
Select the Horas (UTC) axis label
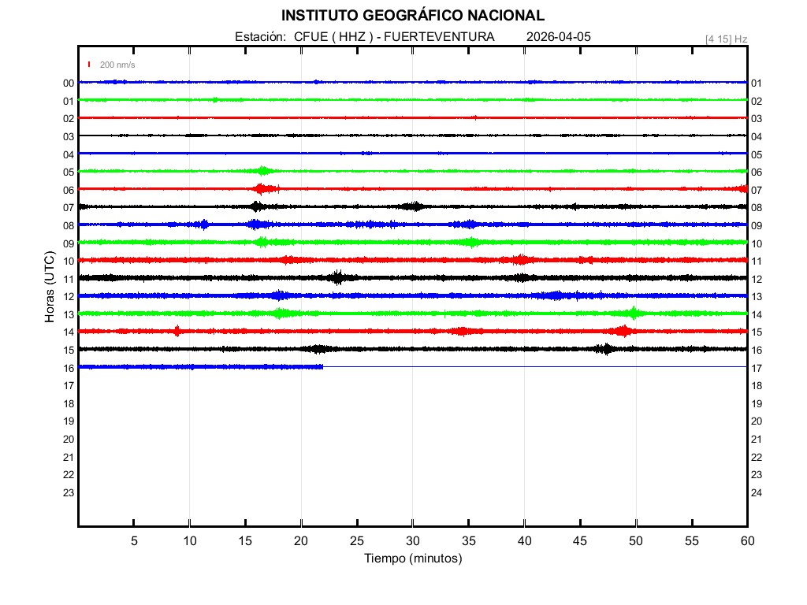click(49, 288)
